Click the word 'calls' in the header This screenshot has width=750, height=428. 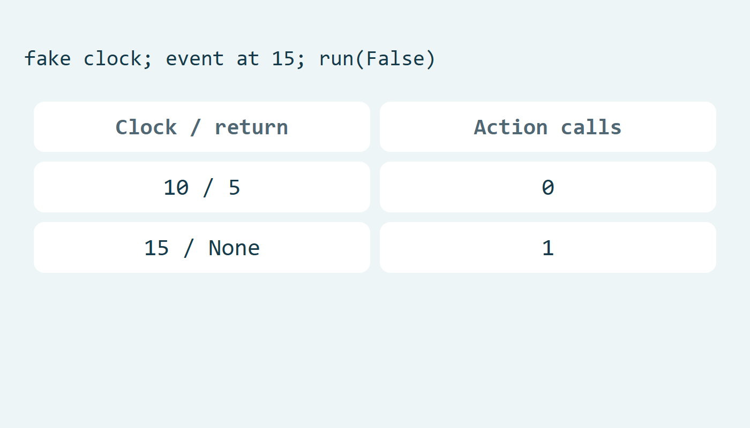(591, 127)
